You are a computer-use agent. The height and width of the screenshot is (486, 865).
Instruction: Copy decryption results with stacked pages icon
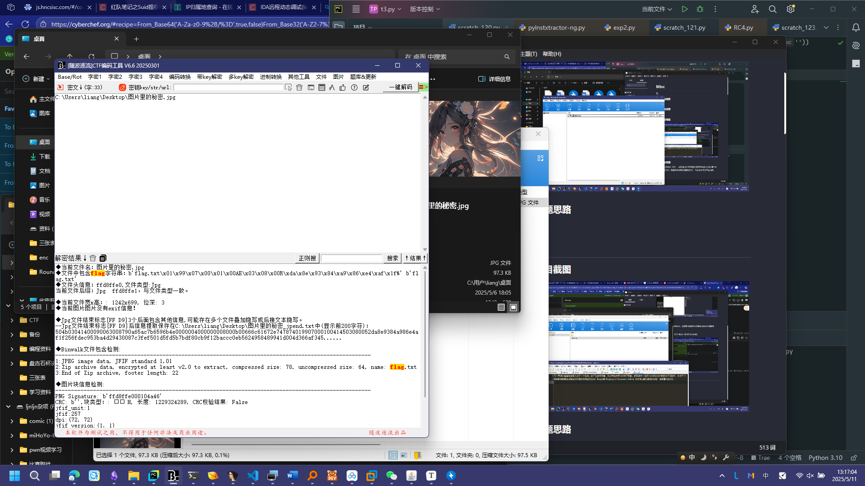pyautogui.click(x=103, y=258)
